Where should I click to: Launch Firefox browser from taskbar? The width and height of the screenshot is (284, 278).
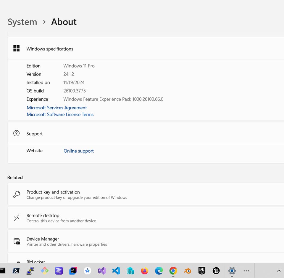click(145, 271)
